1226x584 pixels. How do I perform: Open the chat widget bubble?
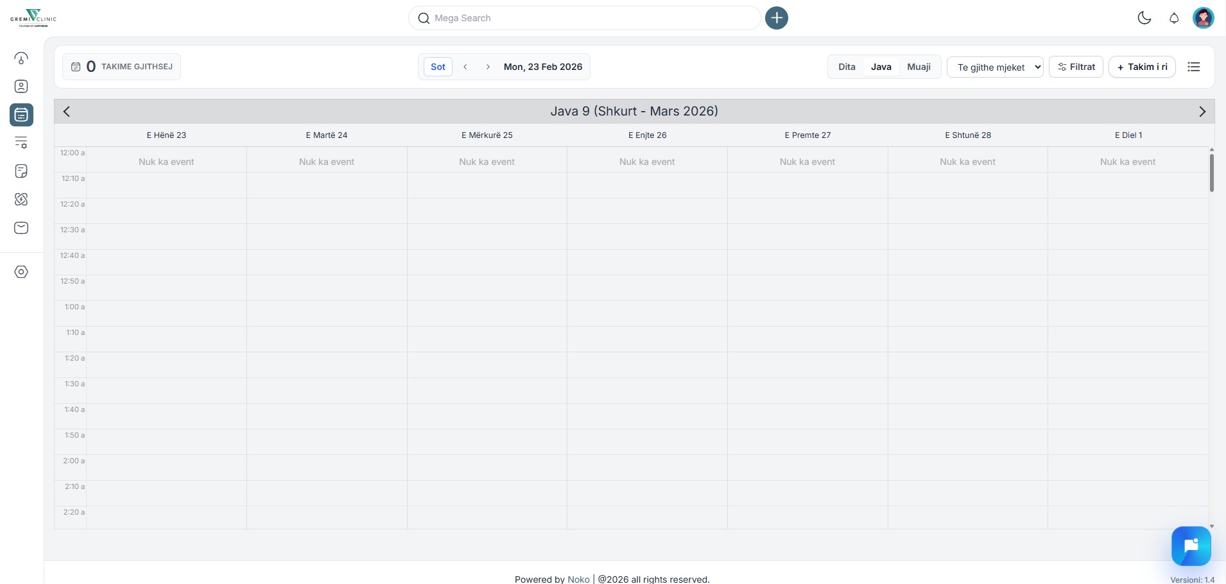[1191, 546]
